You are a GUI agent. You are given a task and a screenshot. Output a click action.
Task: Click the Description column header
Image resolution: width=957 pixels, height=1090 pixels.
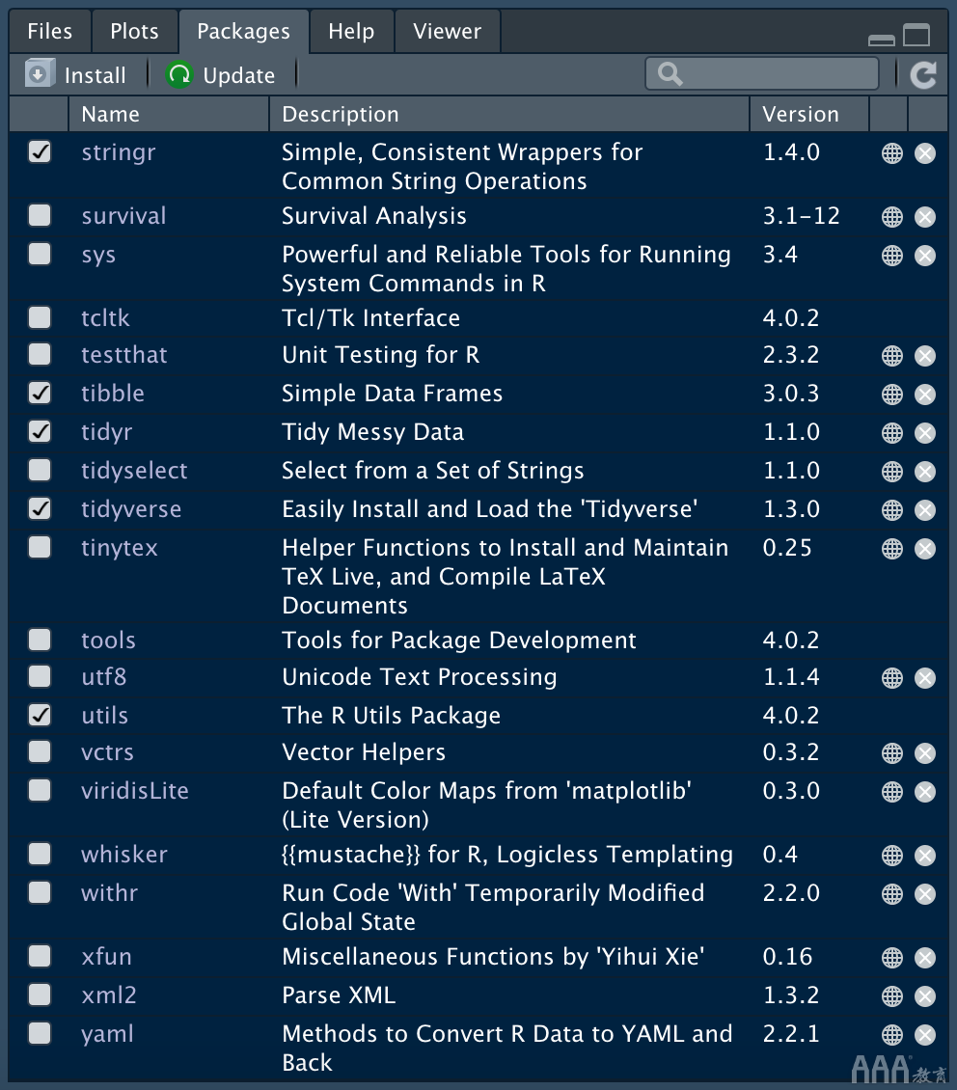(508, 114)
